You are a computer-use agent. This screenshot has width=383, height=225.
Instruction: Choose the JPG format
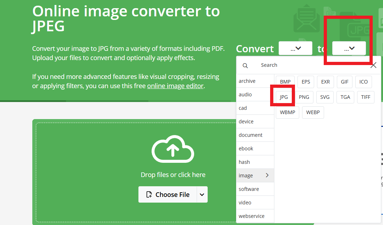[284, 97]
